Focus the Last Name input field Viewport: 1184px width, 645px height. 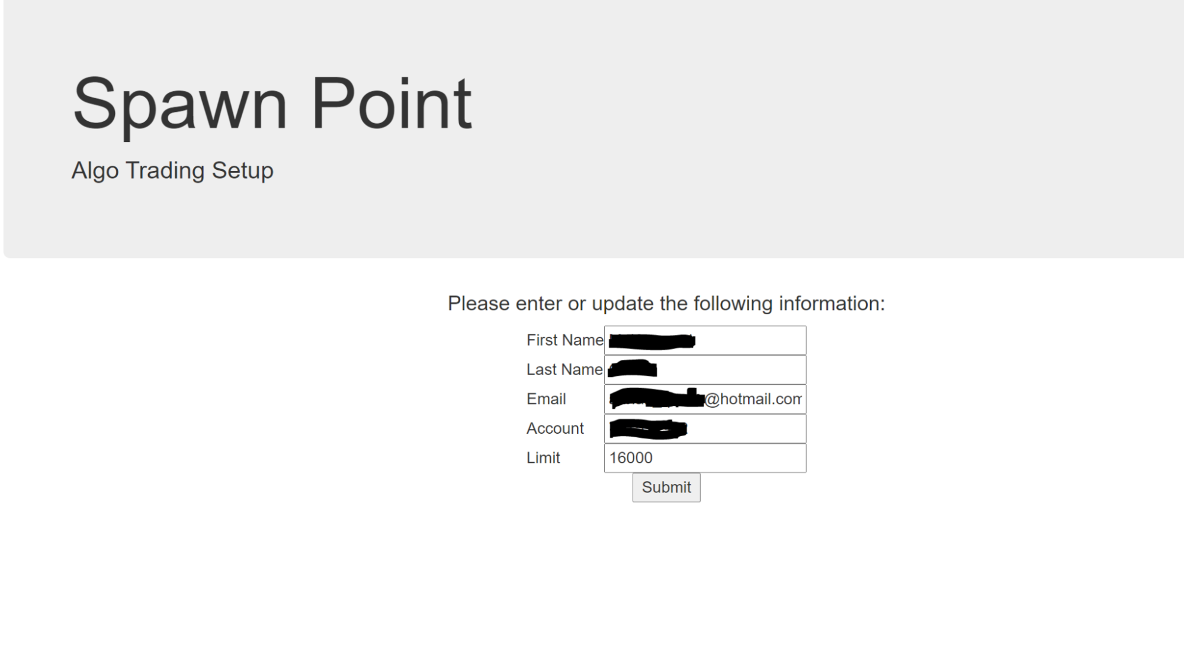(705, 370)
